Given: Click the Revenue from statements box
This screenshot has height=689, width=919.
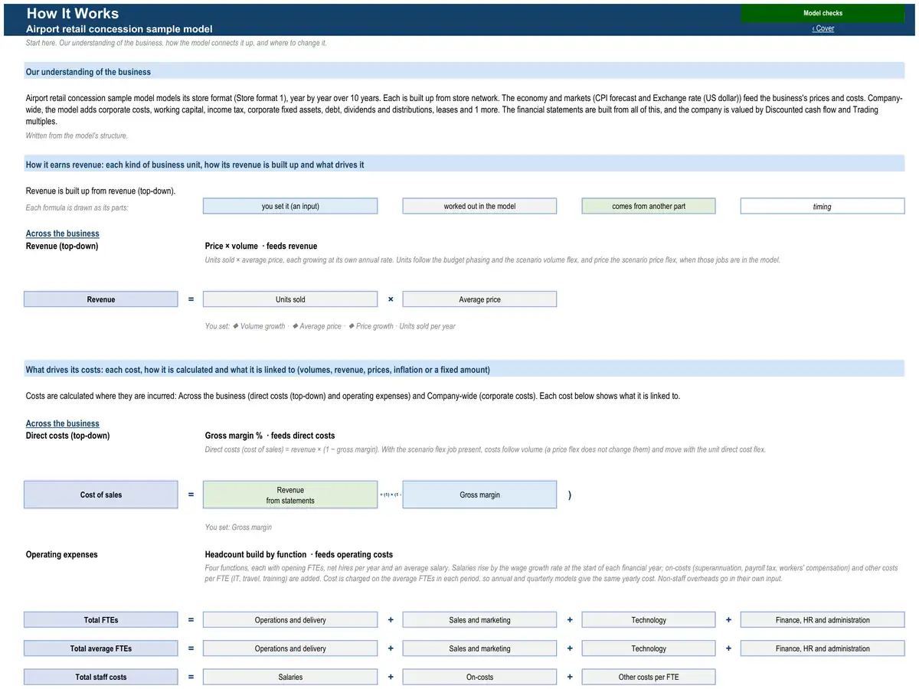Looking at the screenshot, I should pos(290,495).
